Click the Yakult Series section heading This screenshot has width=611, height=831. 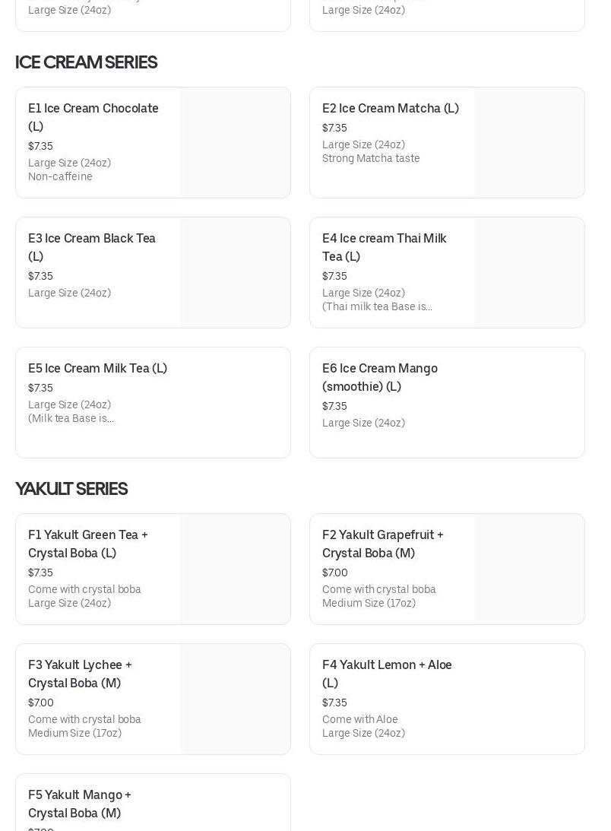71,489
